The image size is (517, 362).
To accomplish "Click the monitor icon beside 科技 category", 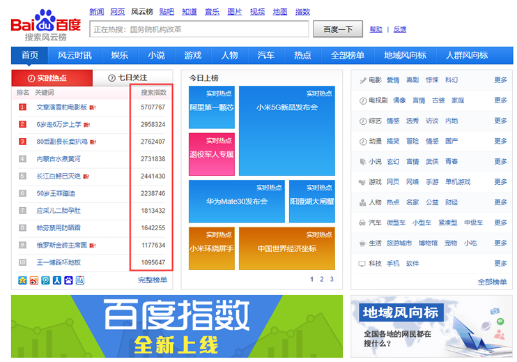I will coord(362,264).
